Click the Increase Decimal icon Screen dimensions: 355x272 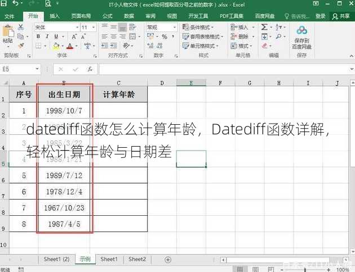coord(150,46)
